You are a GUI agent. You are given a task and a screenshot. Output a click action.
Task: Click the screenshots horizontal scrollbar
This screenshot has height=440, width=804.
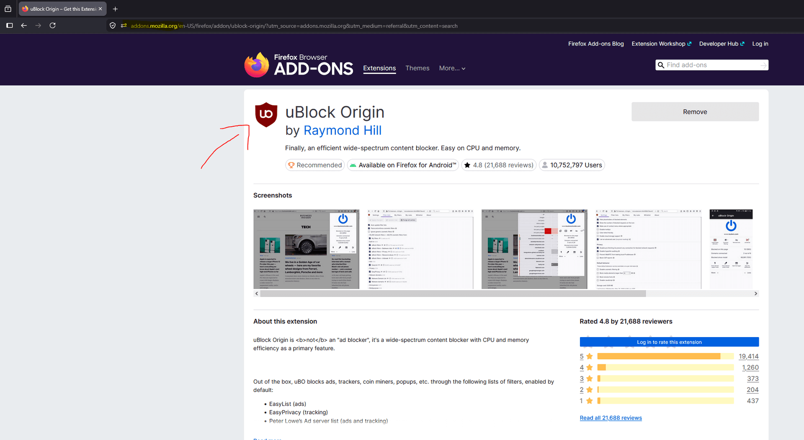point(453,294)
